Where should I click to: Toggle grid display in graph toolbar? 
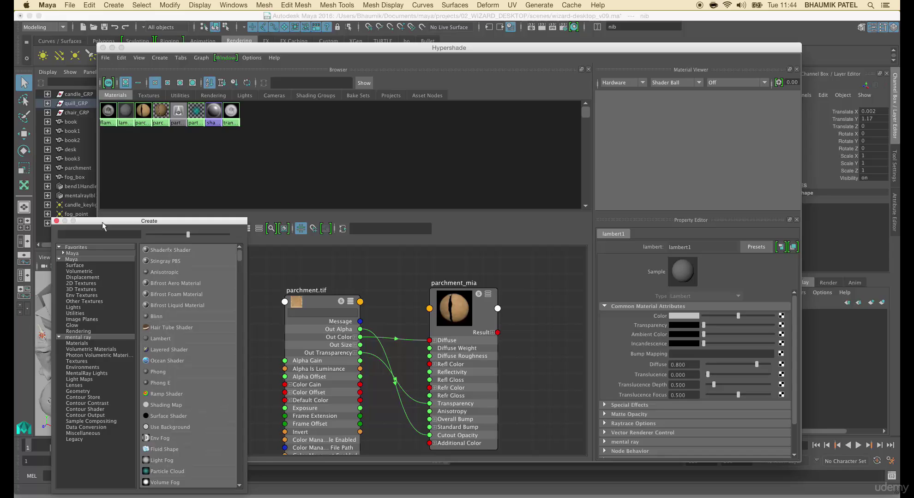tap(301, 228)
